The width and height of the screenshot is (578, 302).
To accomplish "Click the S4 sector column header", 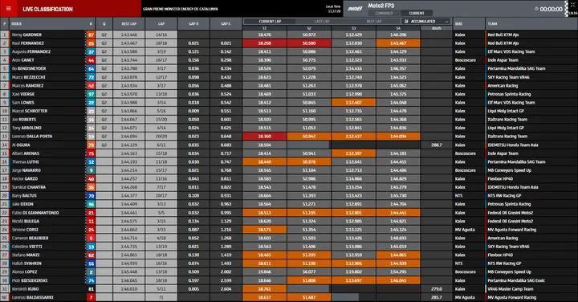I will pyautogui.click(x=398, y=28).
